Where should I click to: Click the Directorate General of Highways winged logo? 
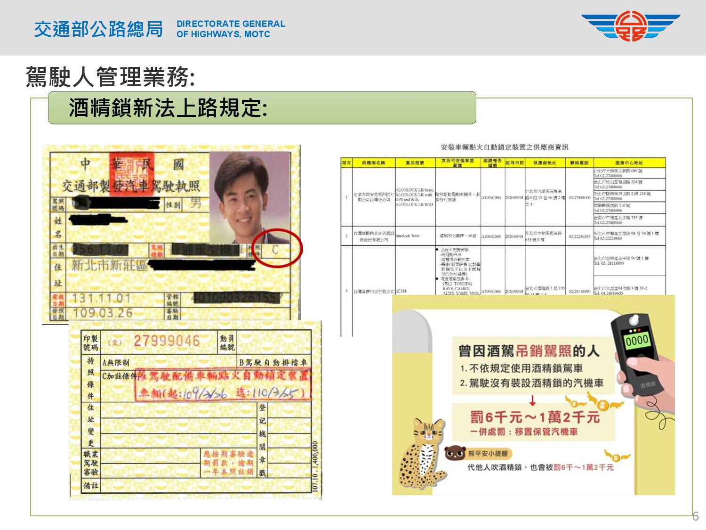click(631, 27)
